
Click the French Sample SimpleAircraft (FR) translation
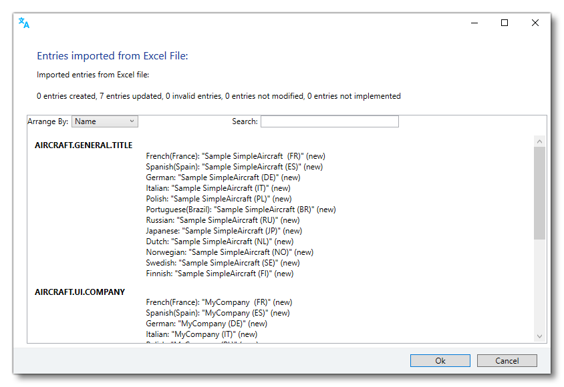235,155
